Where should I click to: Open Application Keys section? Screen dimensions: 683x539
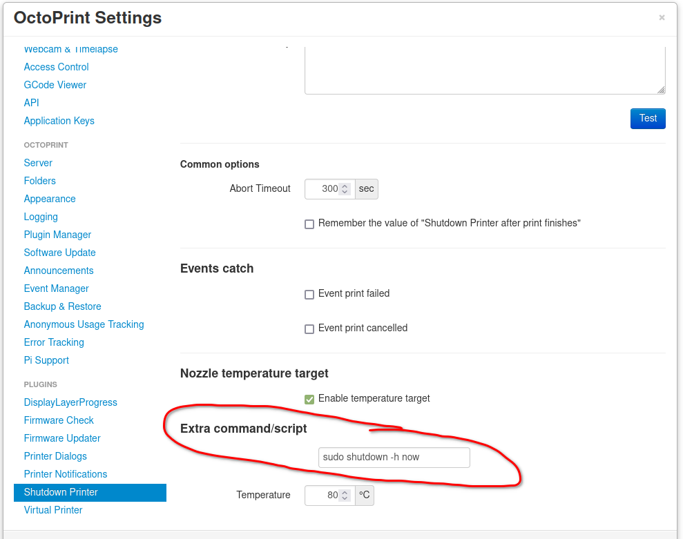(59, 121)
